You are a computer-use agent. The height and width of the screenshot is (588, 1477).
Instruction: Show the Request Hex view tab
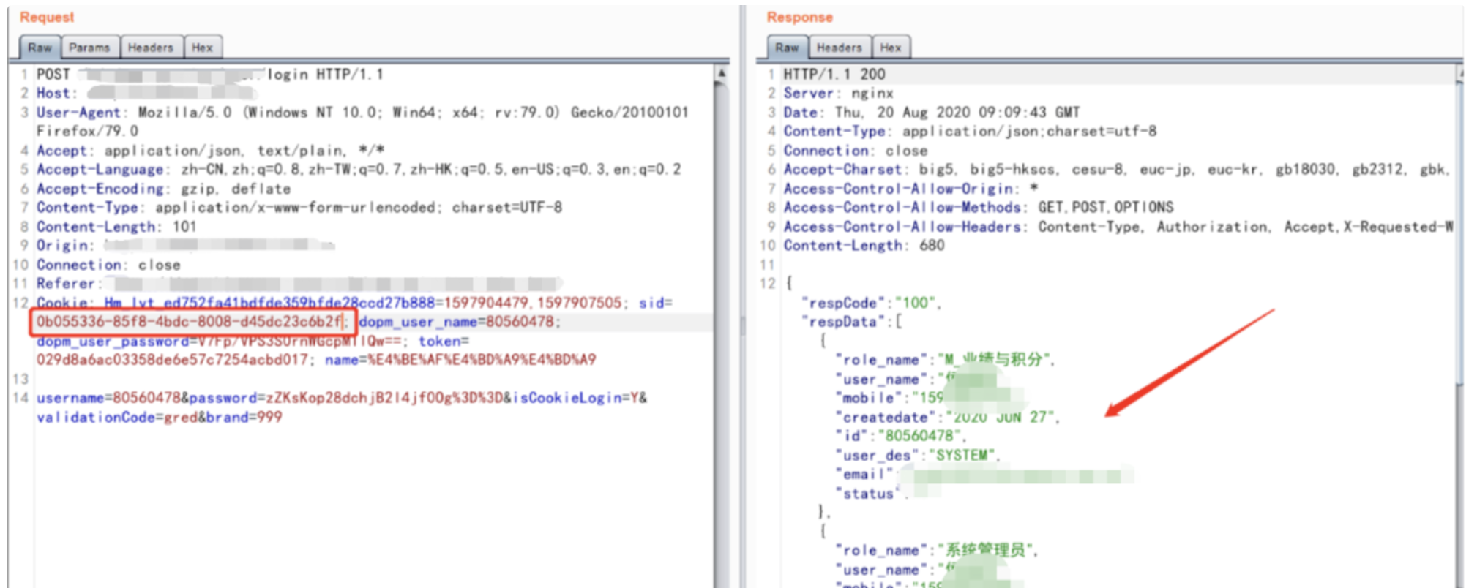click(x=202, y=48)
